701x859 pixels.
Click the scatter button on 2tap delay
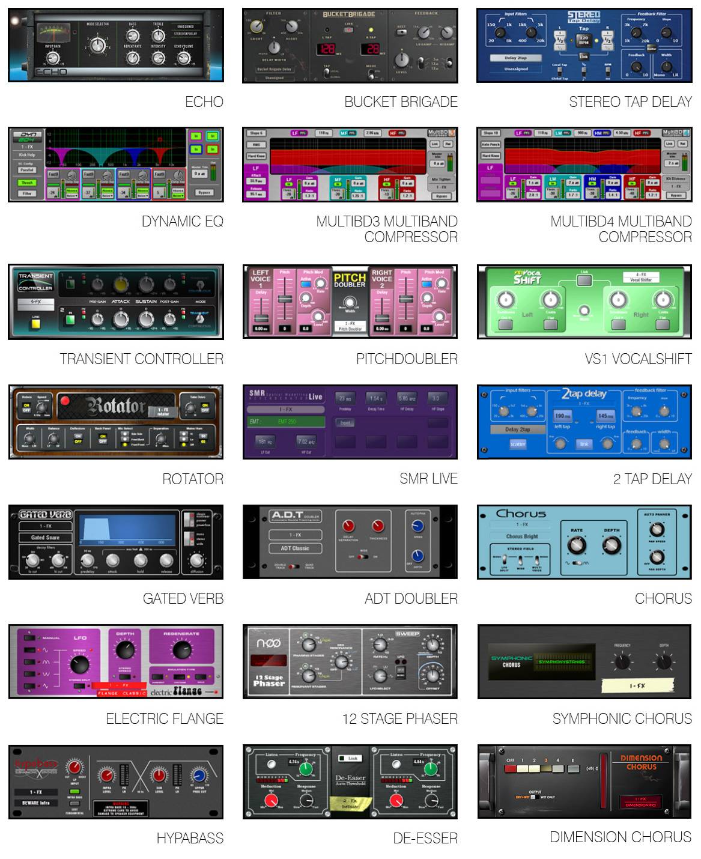point(517,444)
